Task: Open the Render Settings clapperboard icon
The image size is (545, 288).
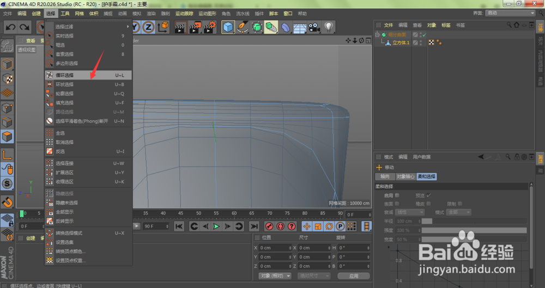Action: click(x=209, y=27)
